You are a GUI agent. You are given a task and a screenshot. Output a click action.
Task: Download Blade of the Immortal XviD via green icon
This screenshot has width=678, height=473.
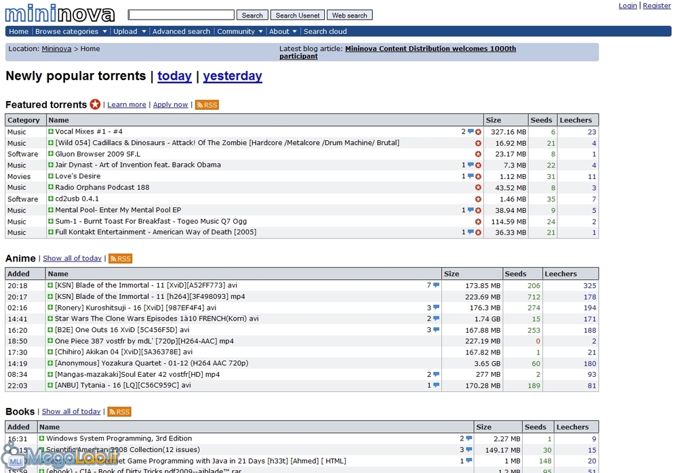(x=50, y=285)
